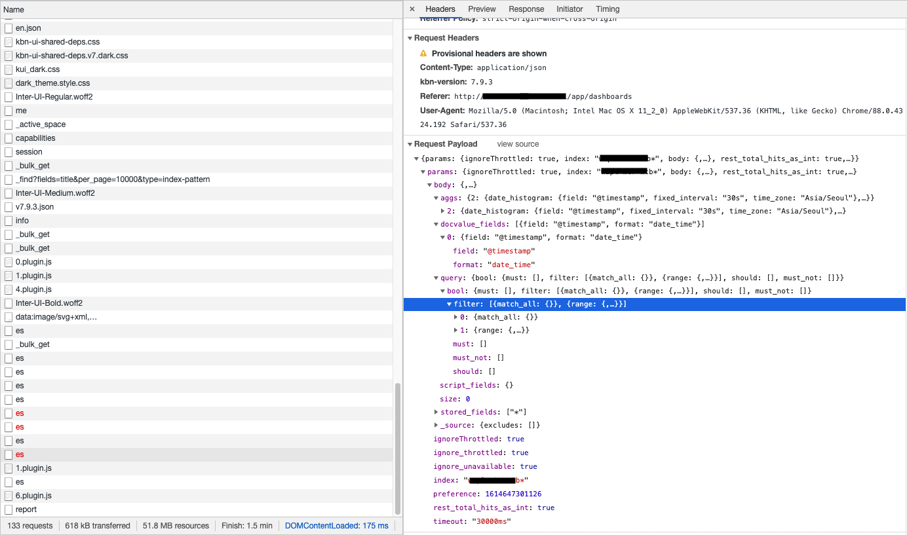The image size is (907, 535).
Task: Open the Initiator tab
Action: 569,9
